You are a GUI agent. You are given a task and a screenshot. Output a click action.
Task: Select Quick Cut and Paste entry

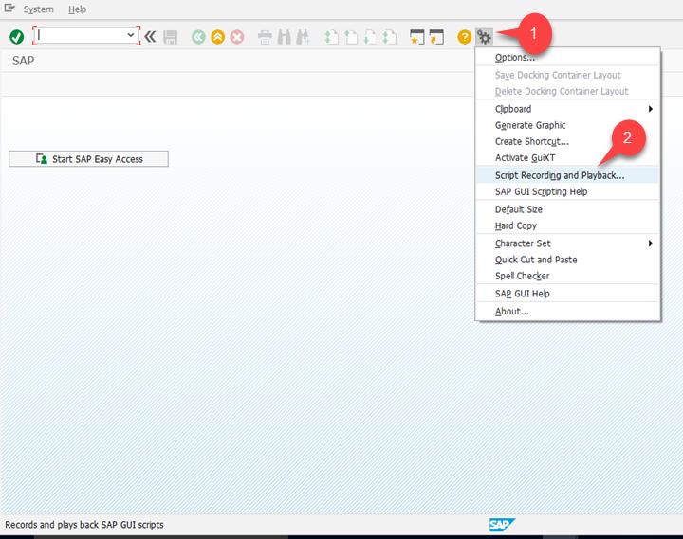[x=567, y=260]
